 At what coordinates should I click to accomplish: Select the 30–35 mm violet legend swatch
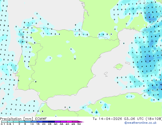[57, 122]
